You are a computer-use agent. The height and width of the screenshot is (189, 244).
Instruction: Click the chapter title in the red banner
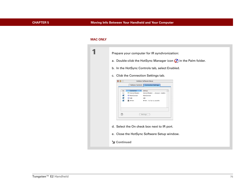[132, 23]
